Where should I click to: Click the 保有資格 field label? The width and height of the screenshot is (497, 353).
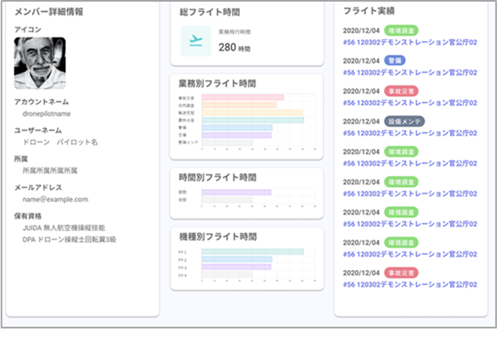click(28, 216)
